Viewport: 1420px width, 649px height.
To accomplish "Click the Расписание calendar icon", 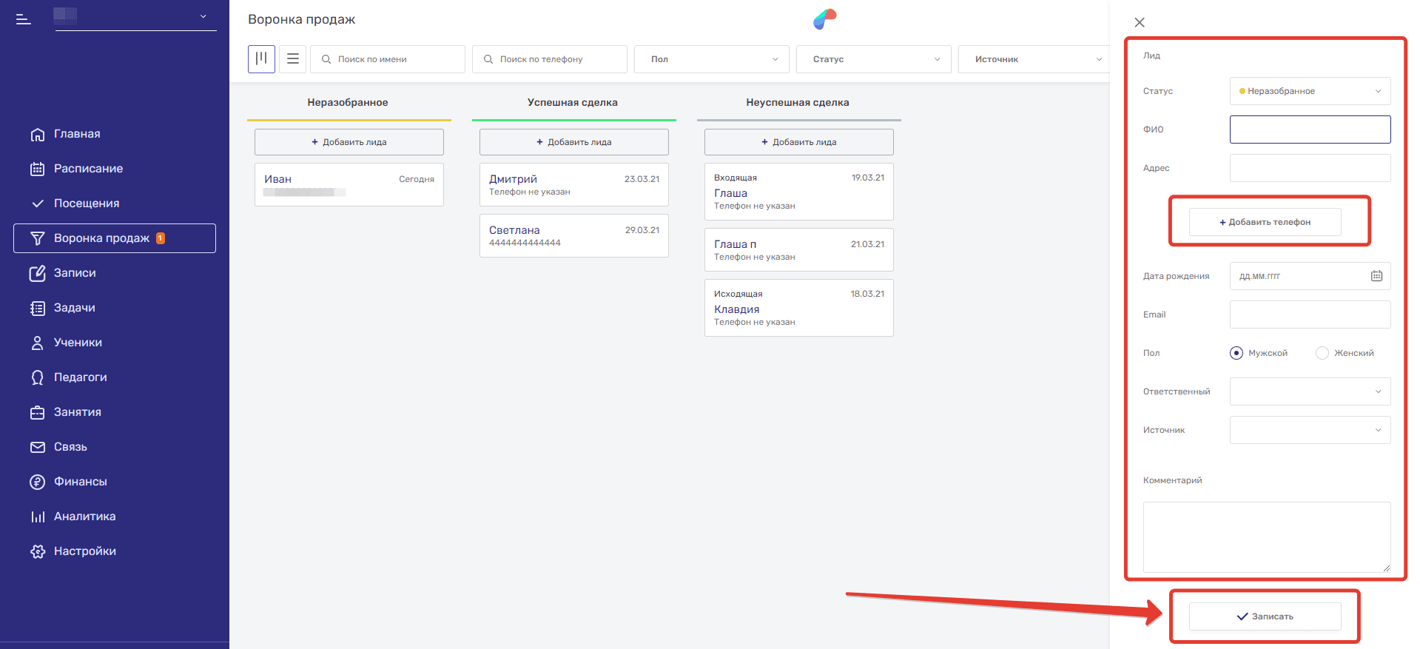I will [x=37, y=169].
